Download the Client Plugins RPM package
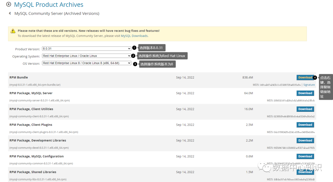Viewport: 333px width, 182px height. (x=305, y=125)
